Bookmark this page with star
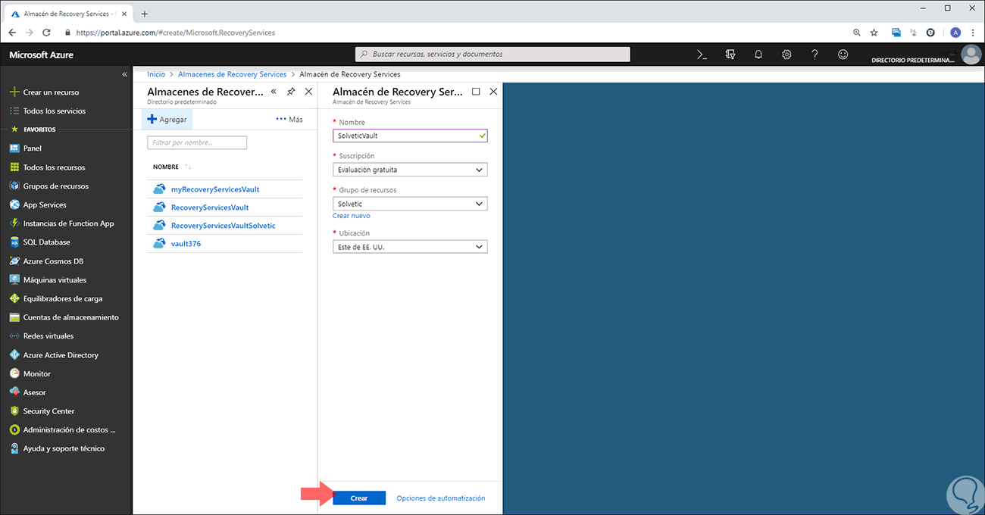This screenshot has width=985, height=515. click(x=874, y=33)
